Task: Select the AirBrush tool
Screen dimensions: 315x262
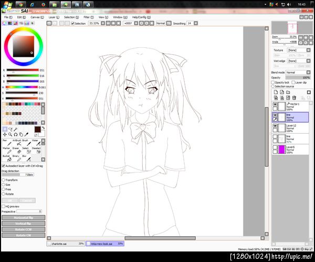Action: coord(17,143)
